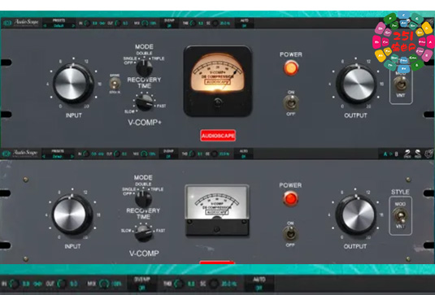Open the Default preset name on V-COMP toolbar
Screen dimensions: 435x295
coord(58,156)
